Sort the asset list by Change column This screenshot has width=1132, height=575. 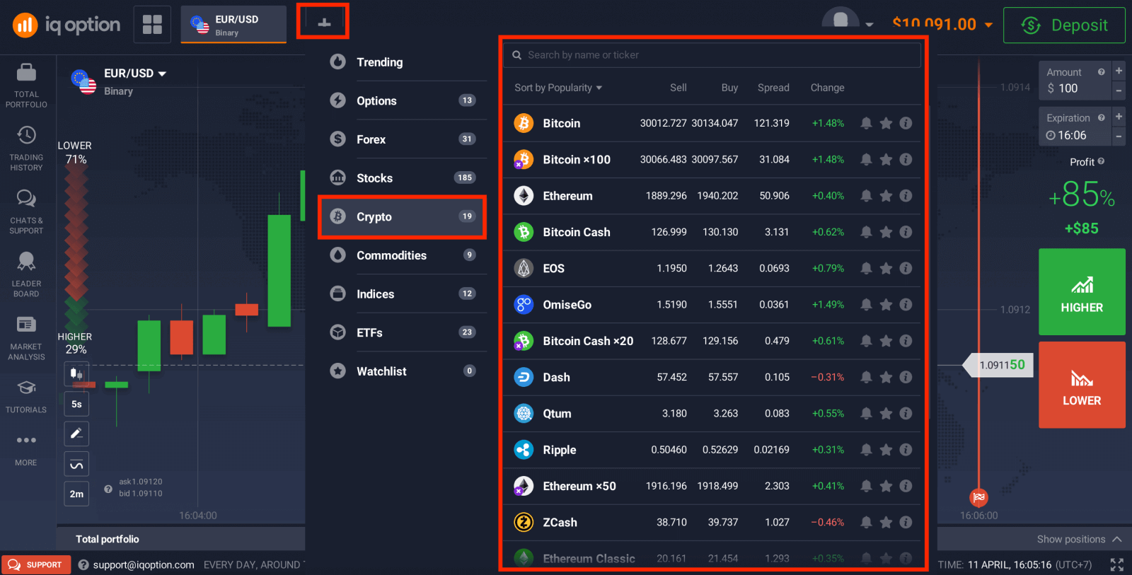(x=827, y=88)
